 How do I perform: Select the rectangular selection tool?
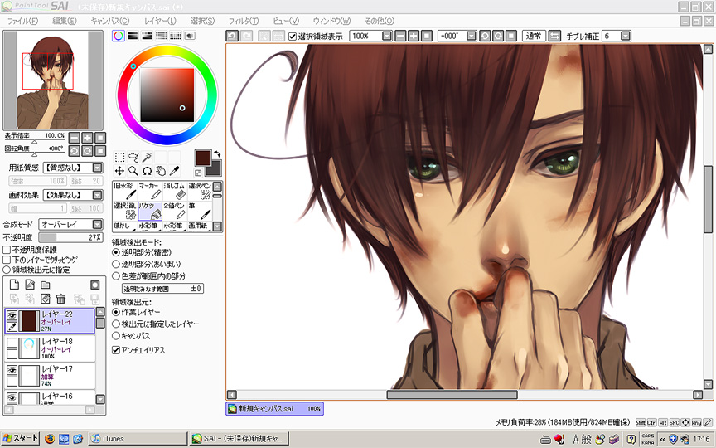tap(119, 158)
